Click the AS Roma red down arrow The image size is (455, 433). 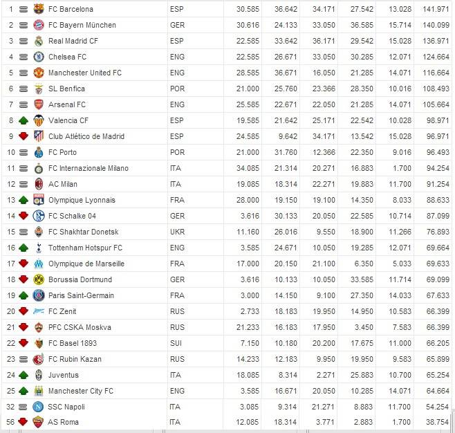tap(23, 422)
